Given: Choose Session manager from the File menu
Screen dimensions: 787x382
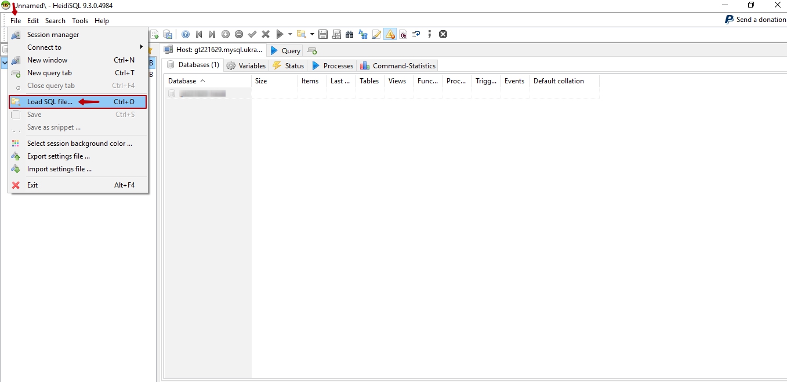Looking at the screenshot, I should coord(78,35).
